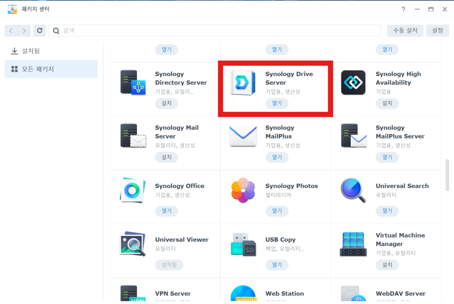
Task: Click the USB Copy package icon
Action: [x=243, y=244]
